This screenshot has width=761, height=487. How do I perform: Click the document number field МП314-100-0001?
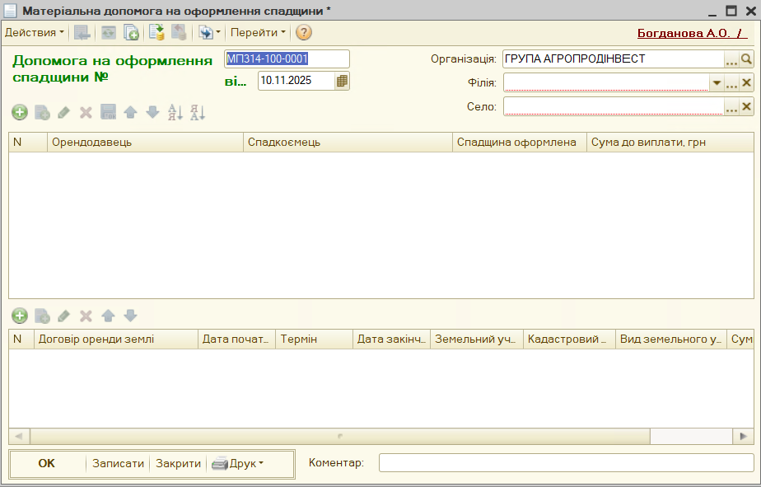click(x=287, y=59)
